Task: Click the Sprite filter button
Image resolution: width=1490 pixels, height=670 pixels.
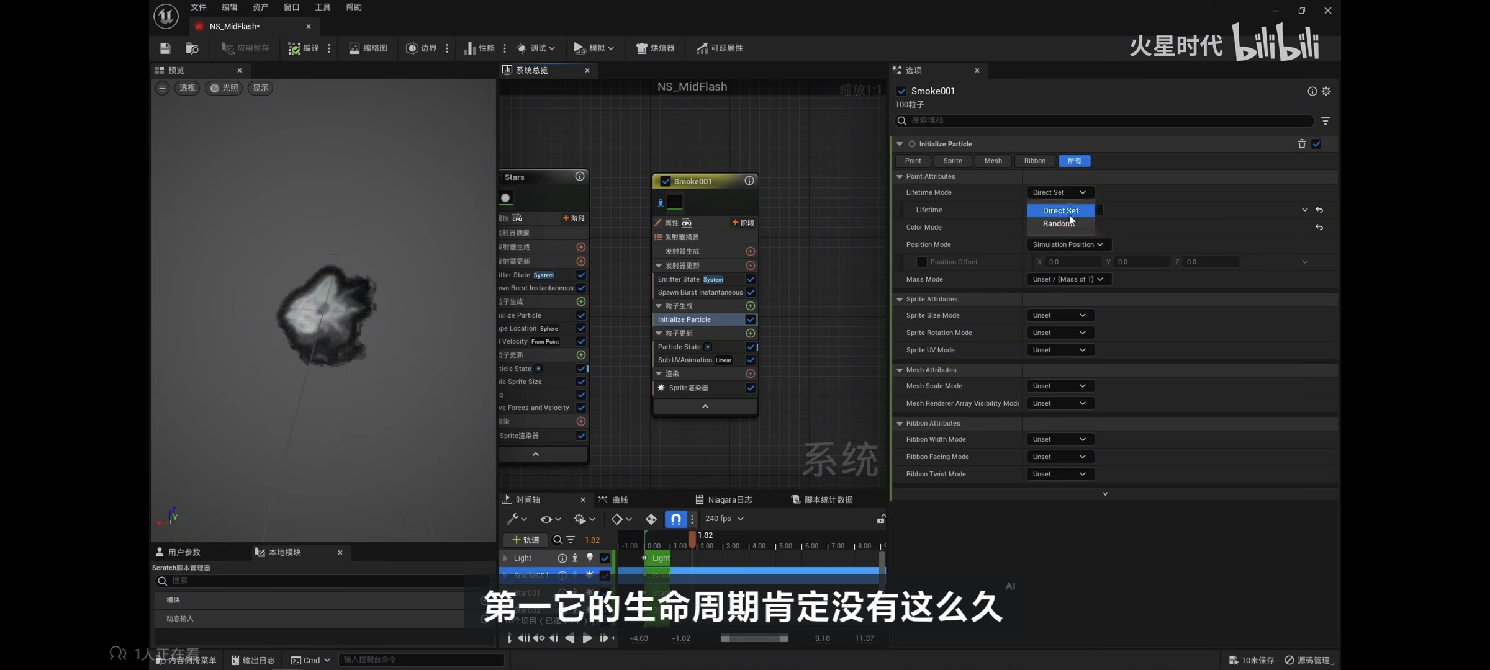Action: [952, 161]
